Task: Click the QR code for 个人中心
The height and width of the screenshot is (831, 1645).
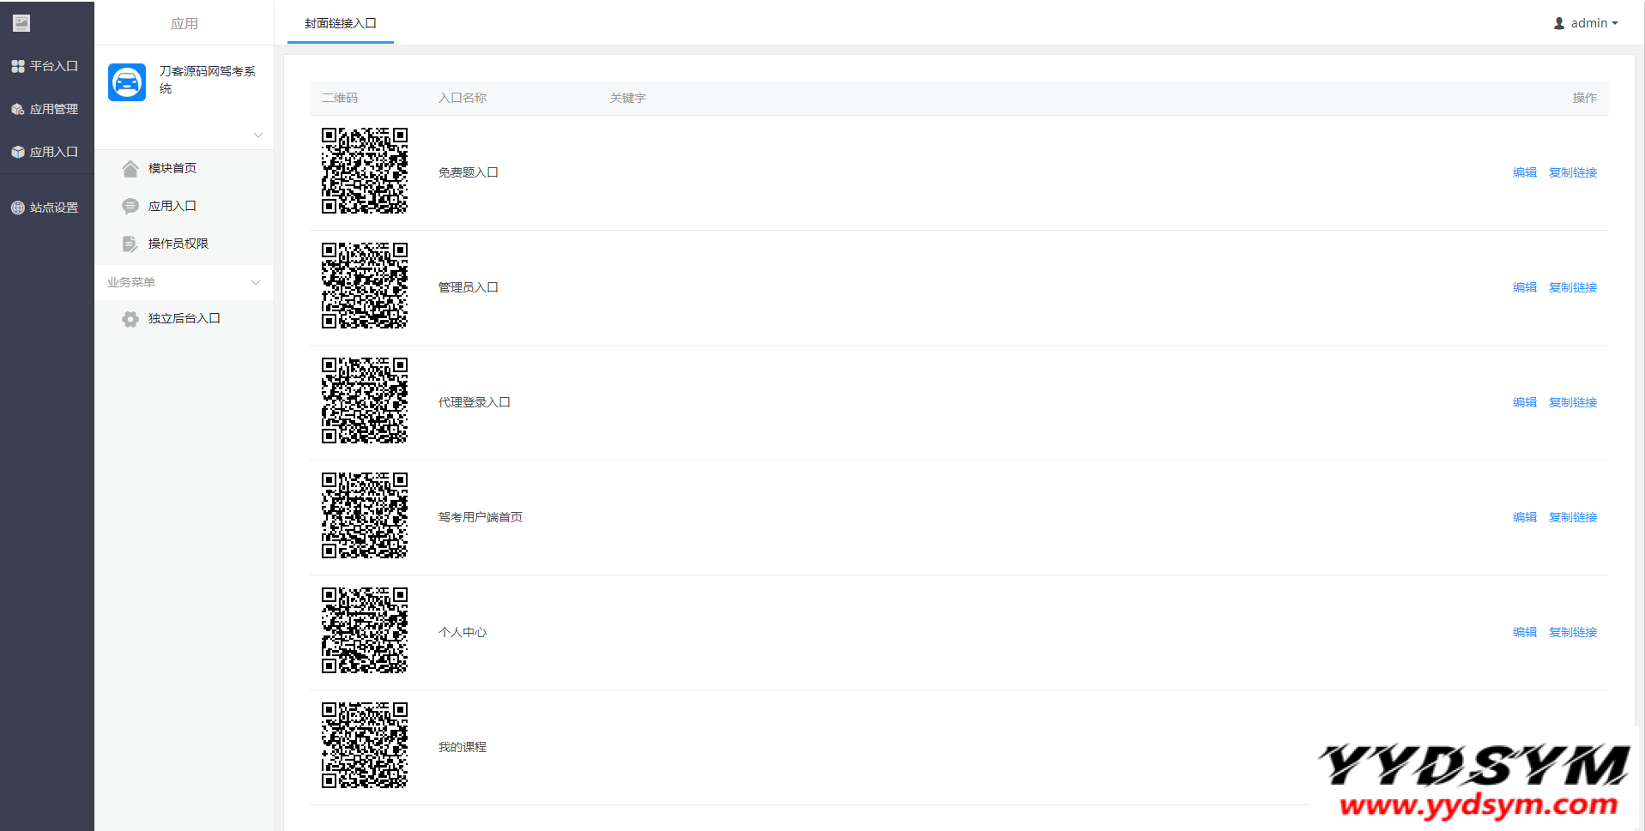Action: click(x=365, y=630)
